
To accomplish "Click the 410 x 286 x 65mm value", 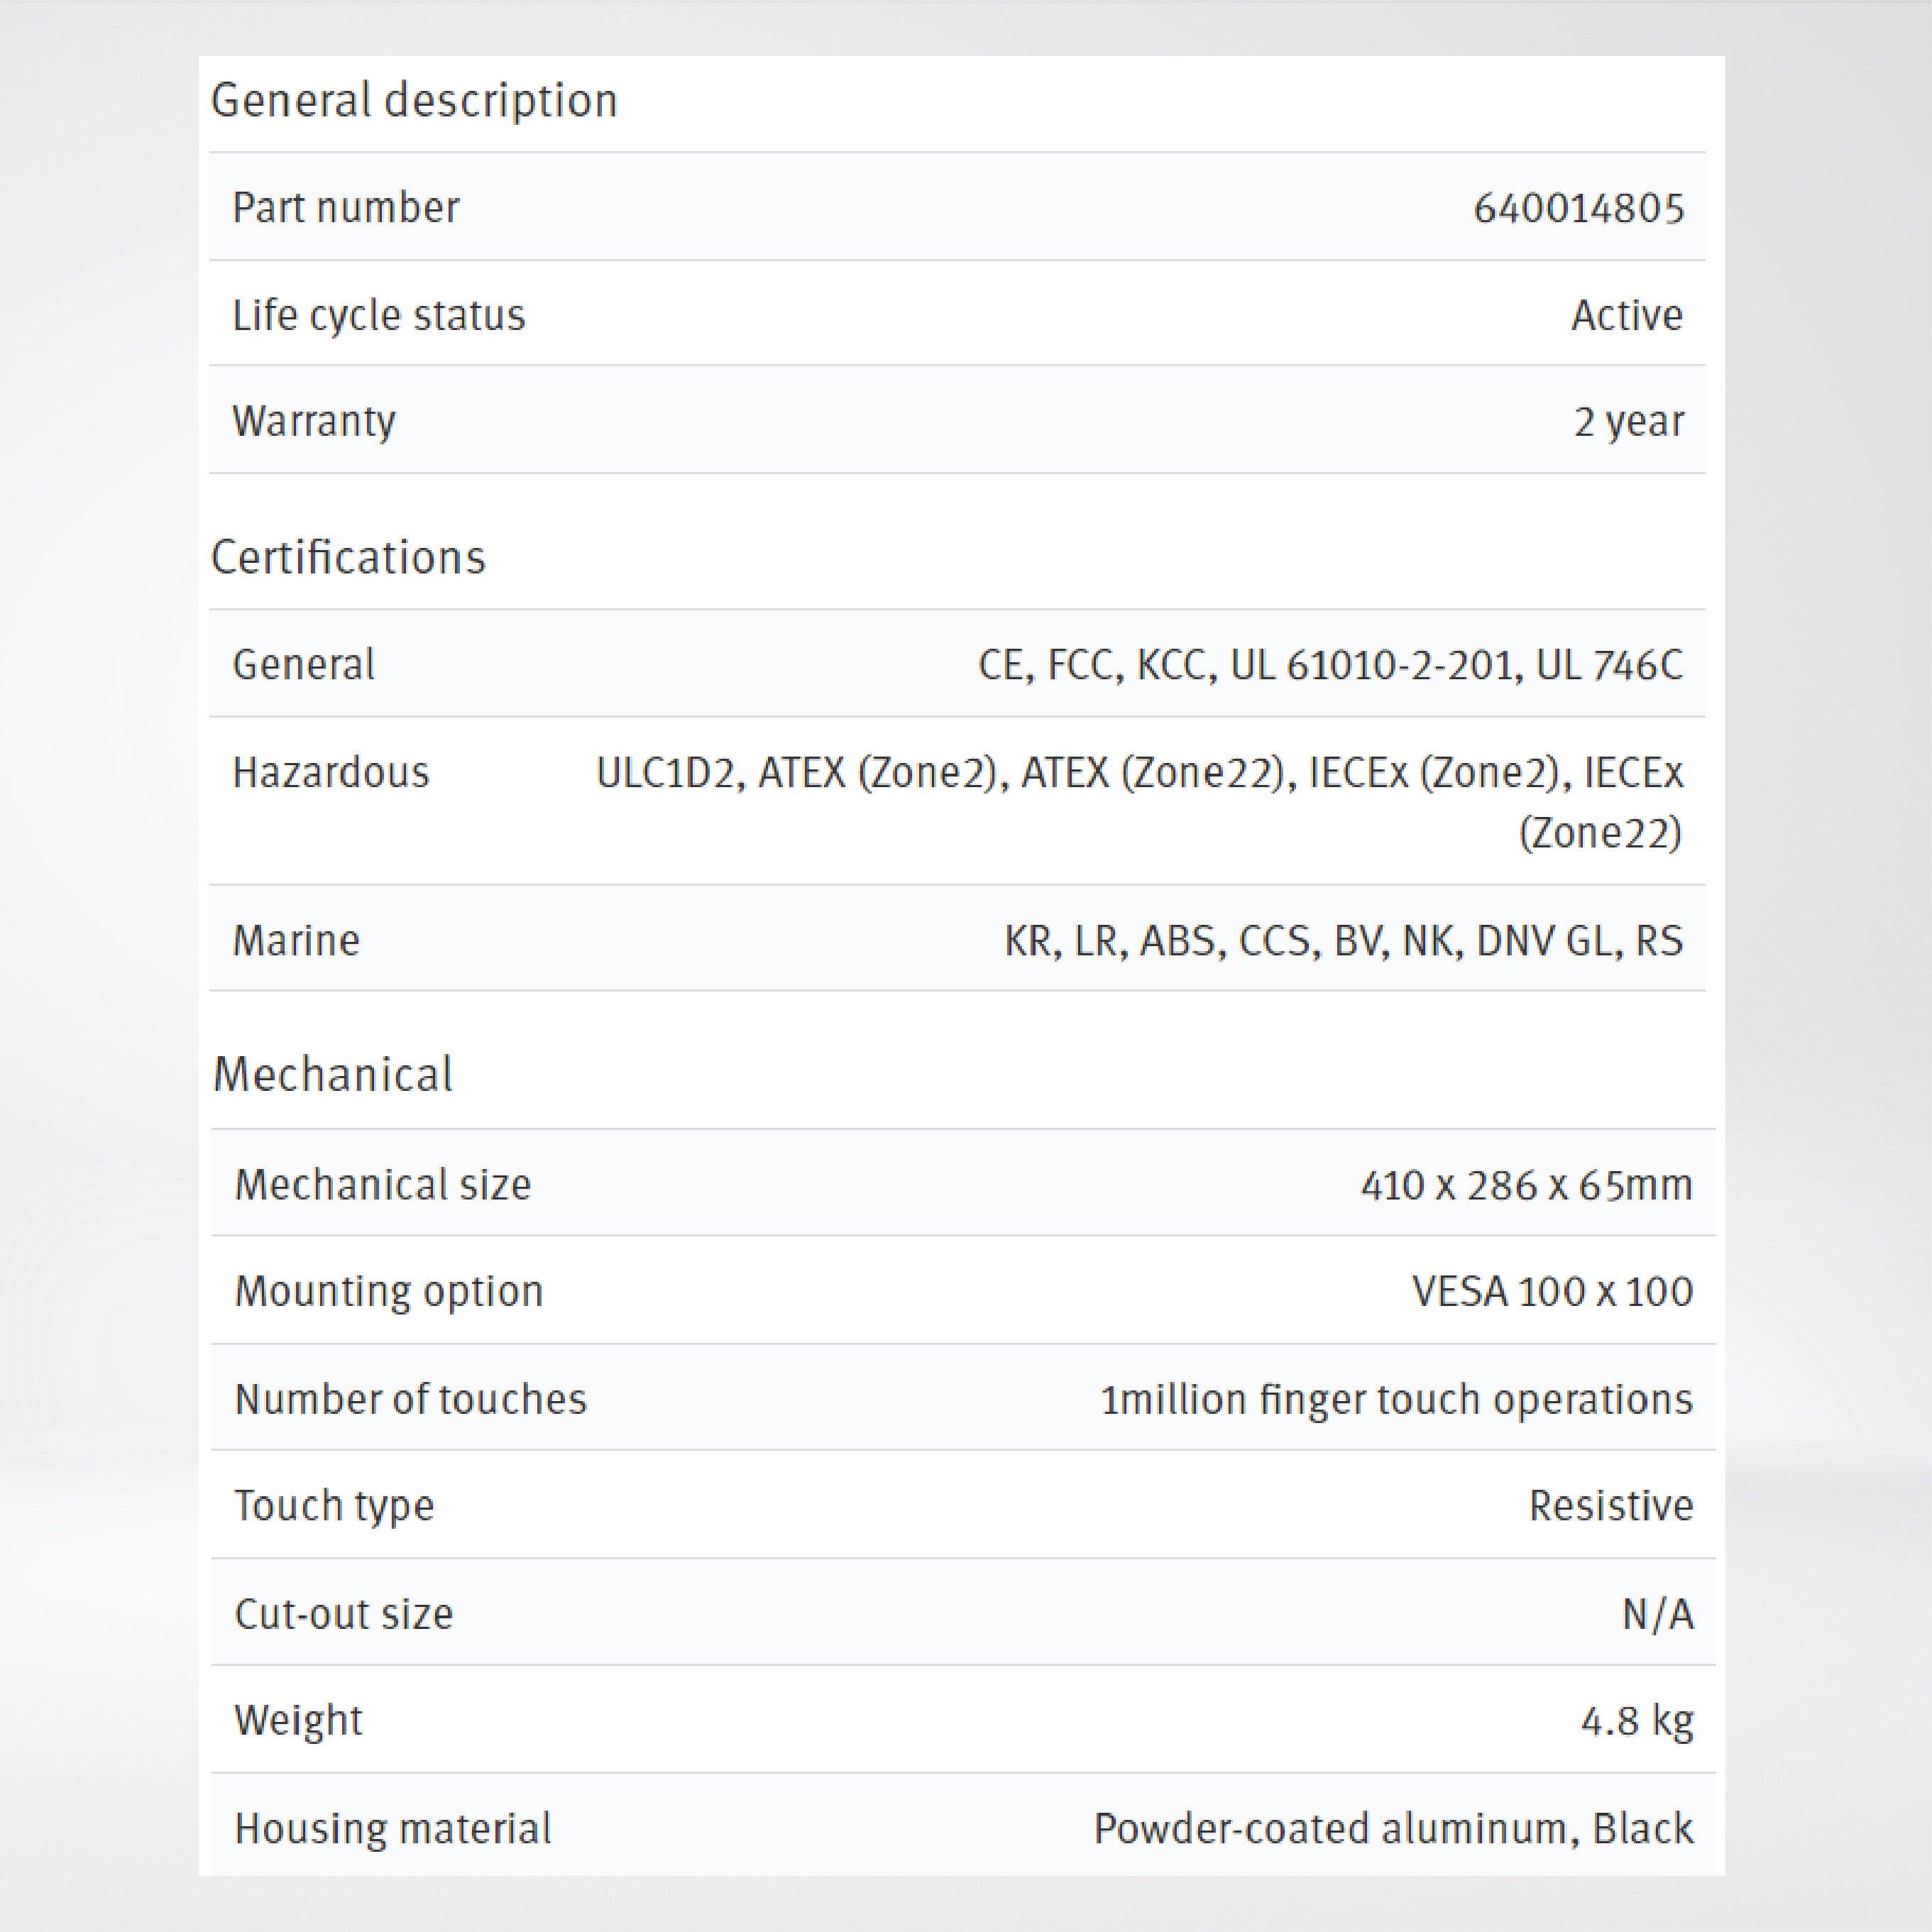I will (1526, 1185).
